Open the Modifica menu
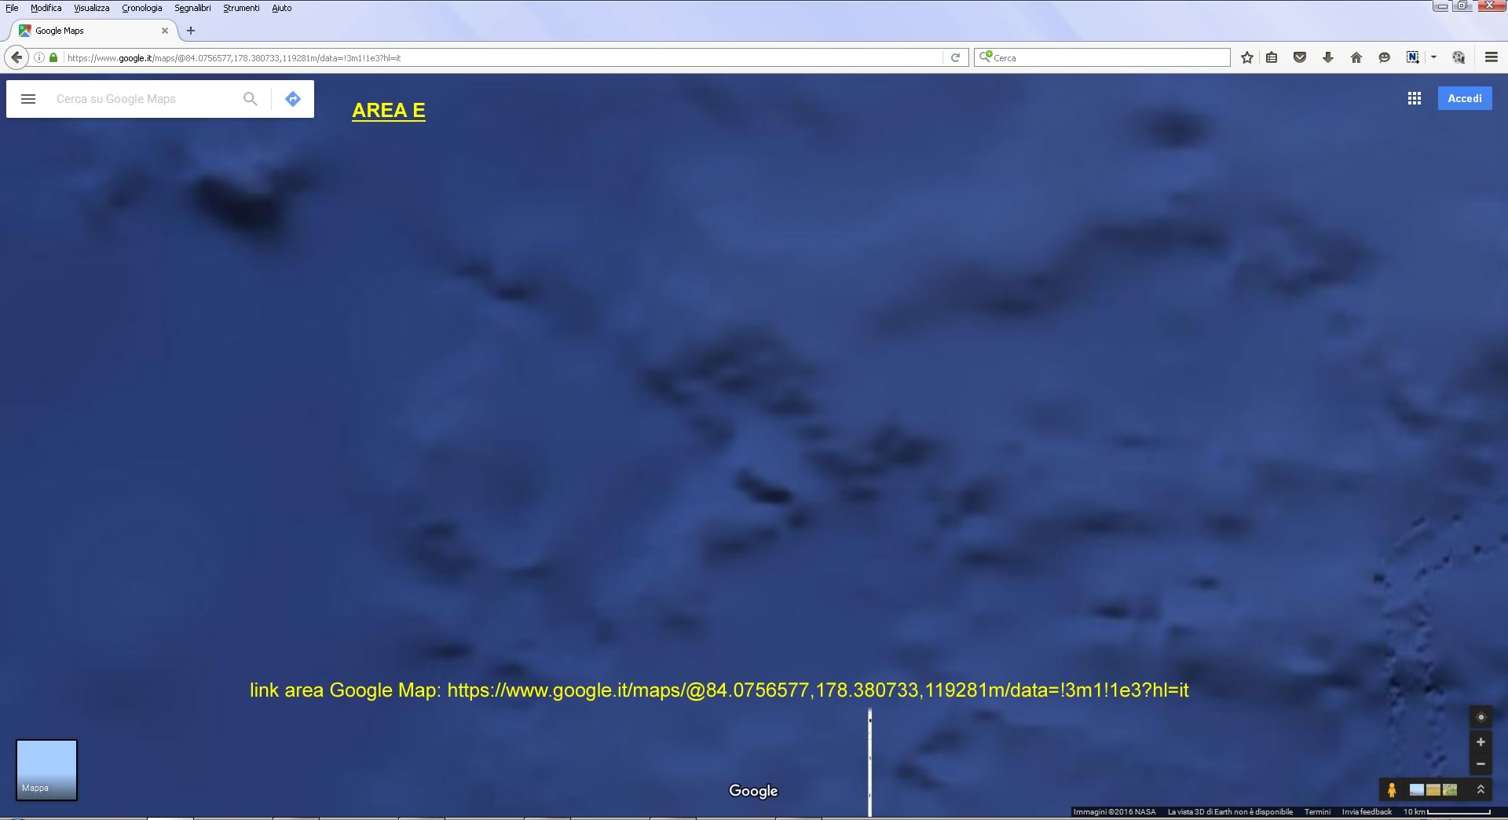Screen dimensions: 1508x820 point(46,8)
